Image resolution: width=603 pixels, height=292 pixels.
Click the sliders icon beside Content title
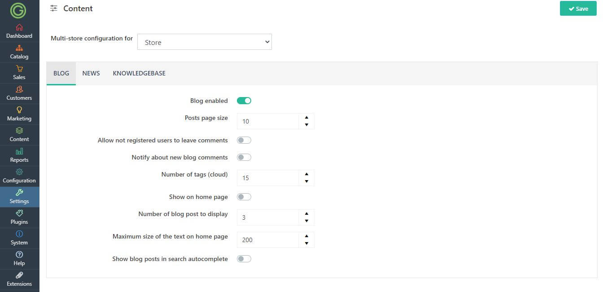[54, 9]
